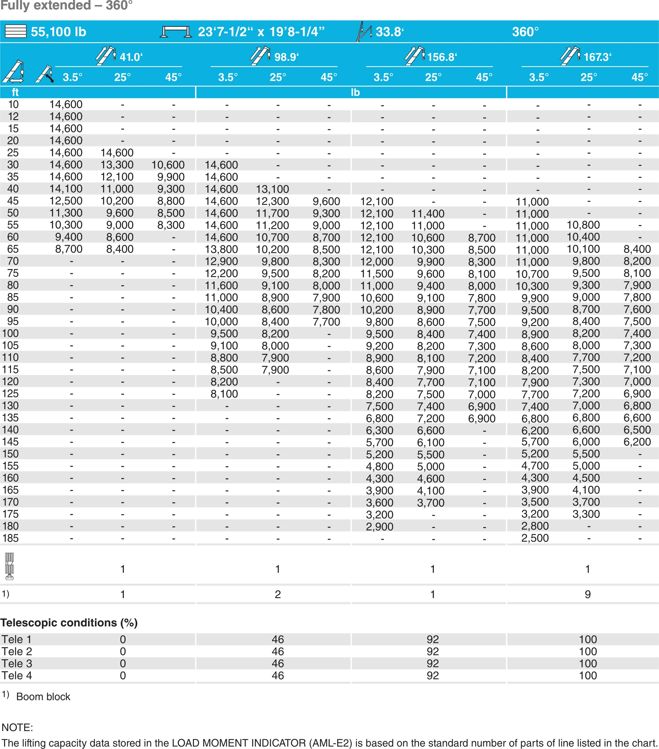Click the 100 ft radius row label

[10, 334]
